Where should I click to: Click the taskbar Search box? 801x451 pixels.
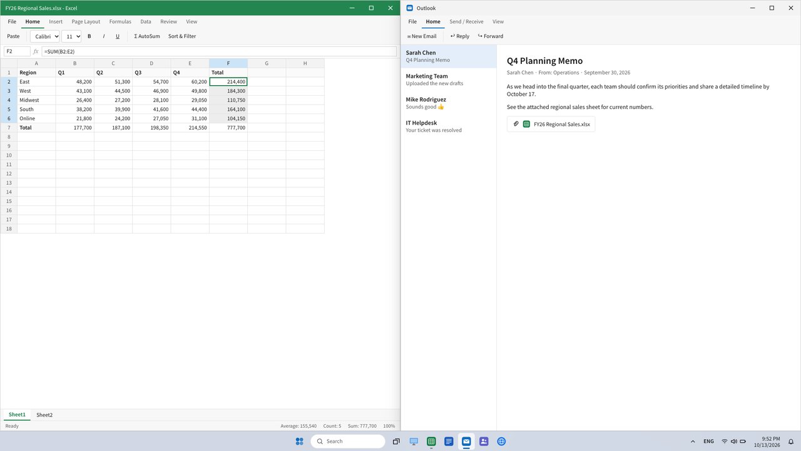348,441
